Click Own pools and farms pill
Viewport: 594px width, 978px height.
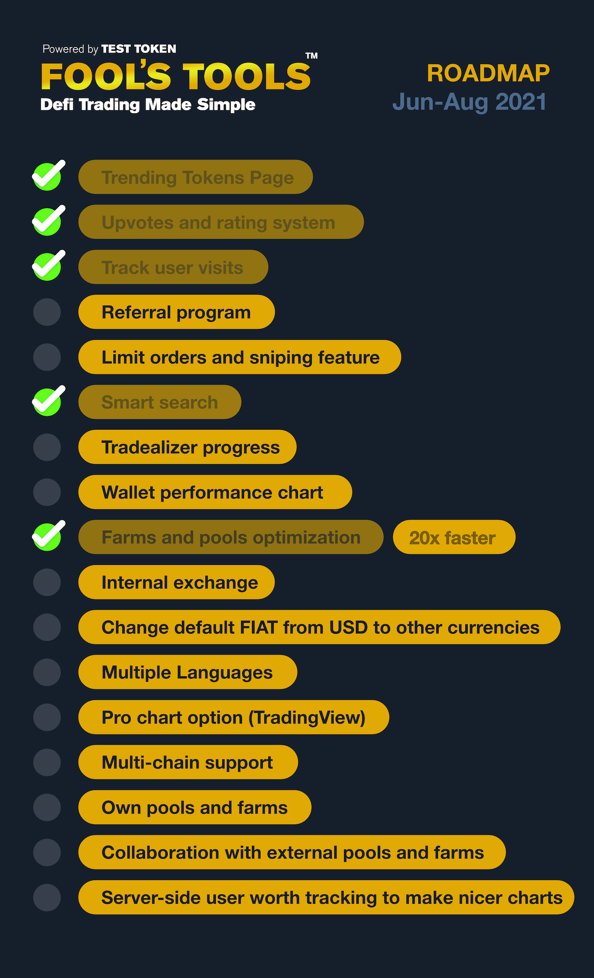pos(195,807)
